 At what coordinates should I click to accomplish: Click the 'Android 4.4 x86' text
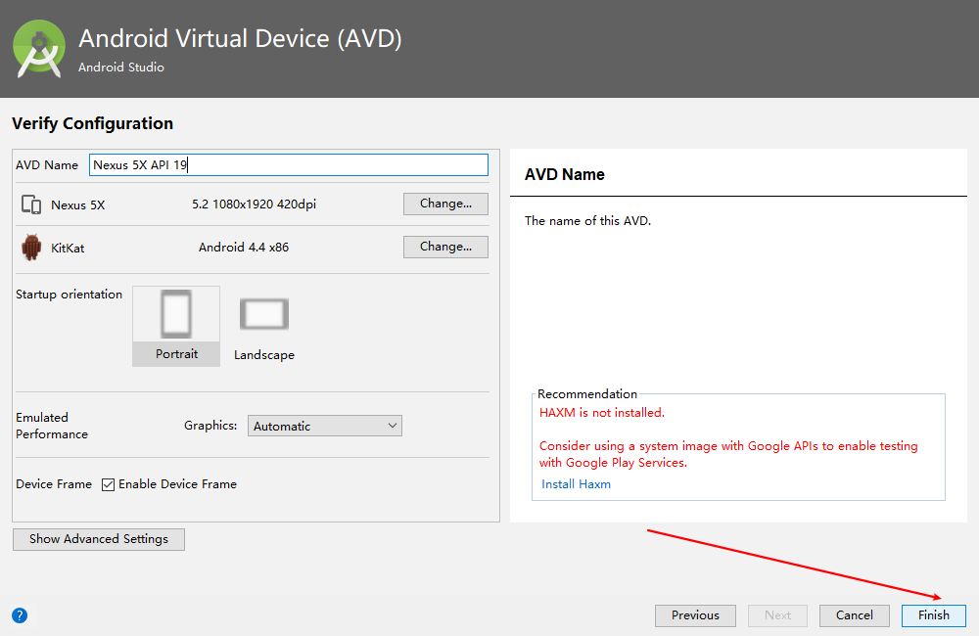244,248
